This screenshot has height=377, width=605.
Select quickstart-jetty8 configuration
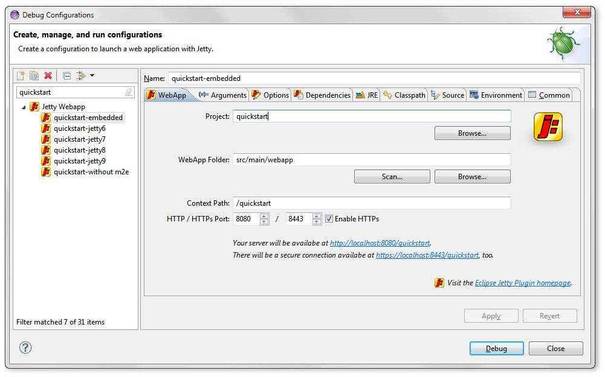point(79,150)
